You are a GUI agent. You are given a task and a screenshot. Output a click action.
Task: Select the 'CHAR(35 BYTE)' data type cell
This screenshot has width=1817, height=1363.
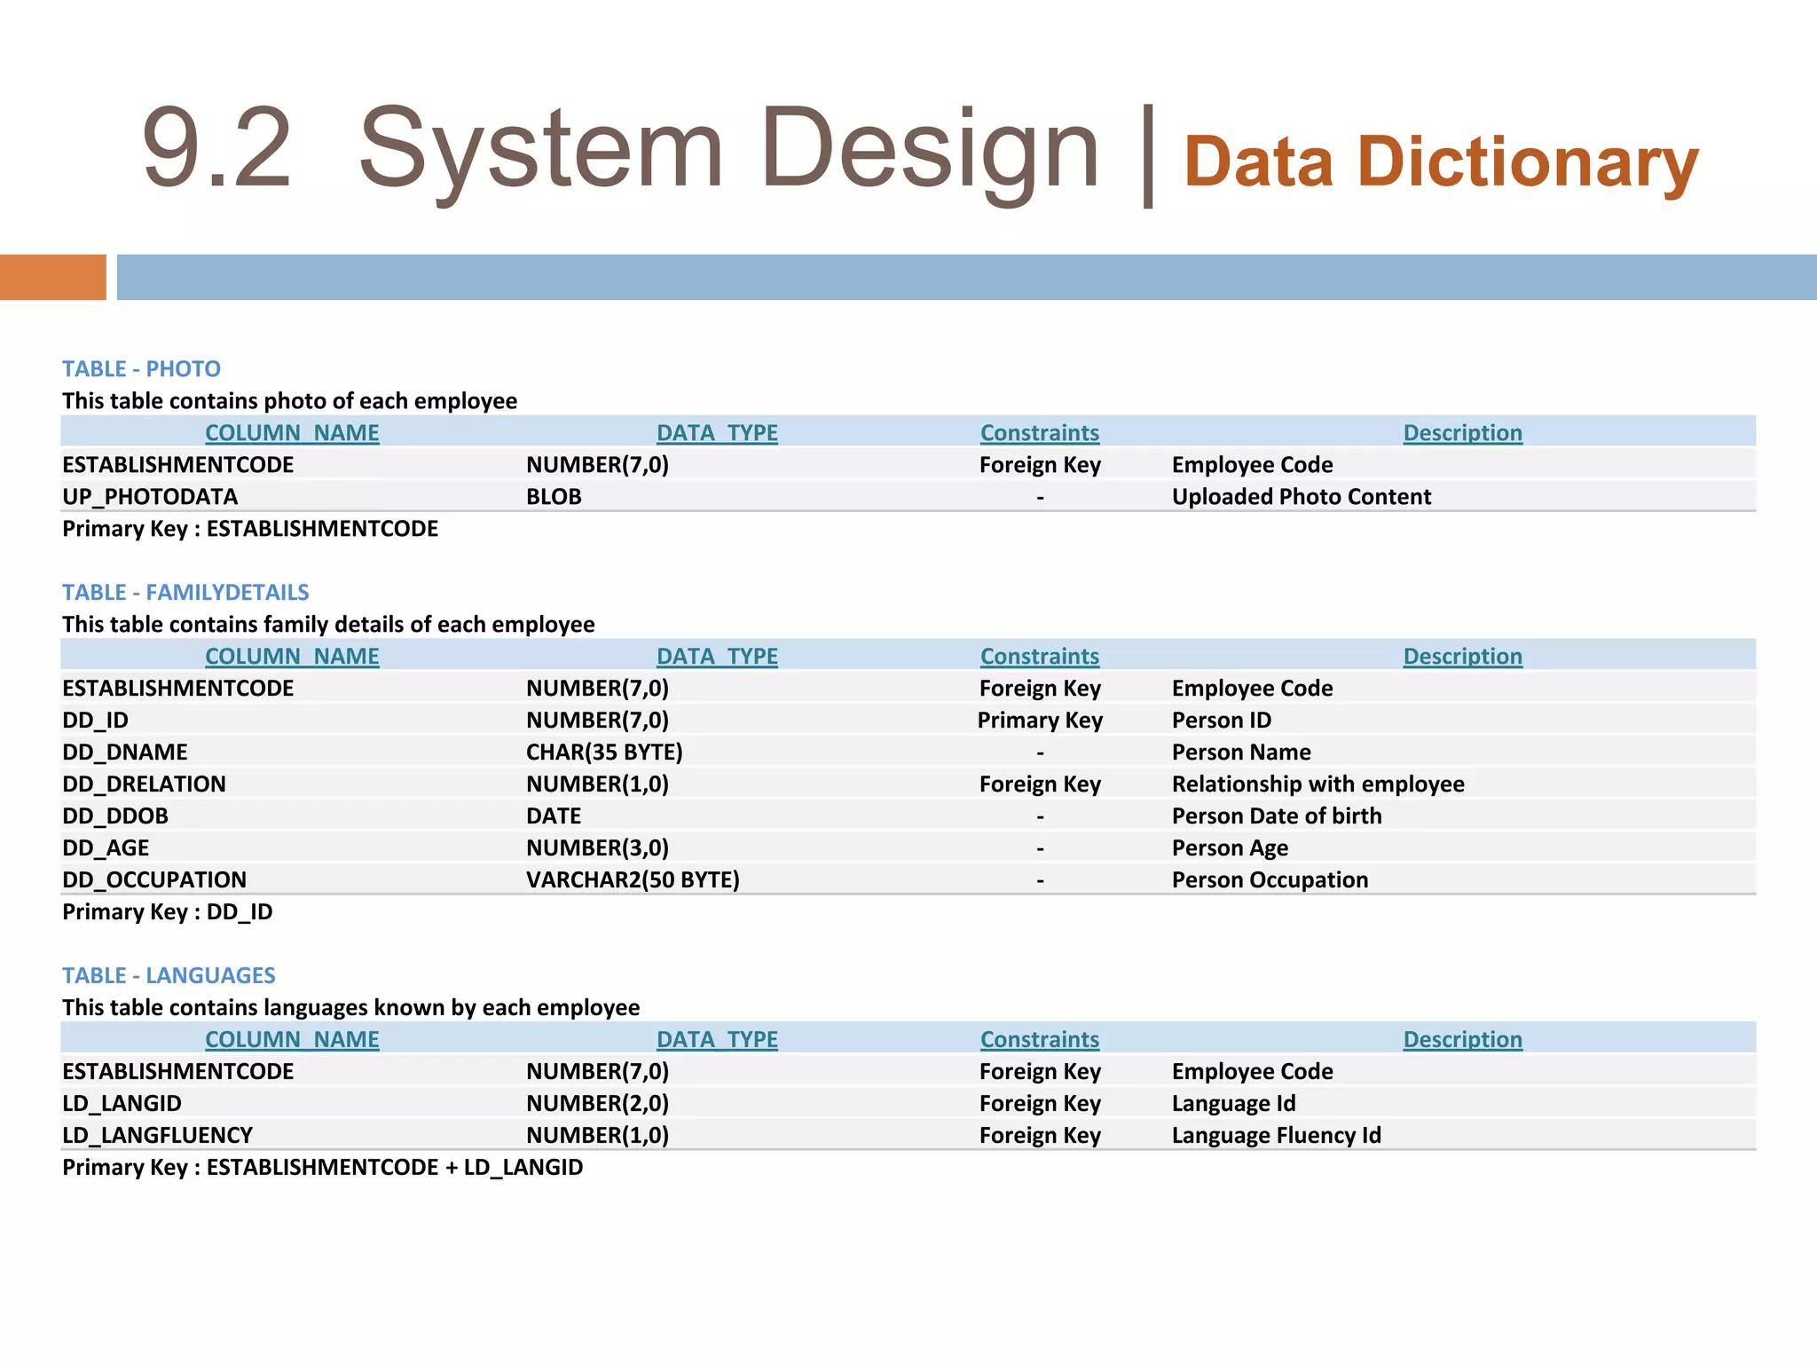(604, 752)
